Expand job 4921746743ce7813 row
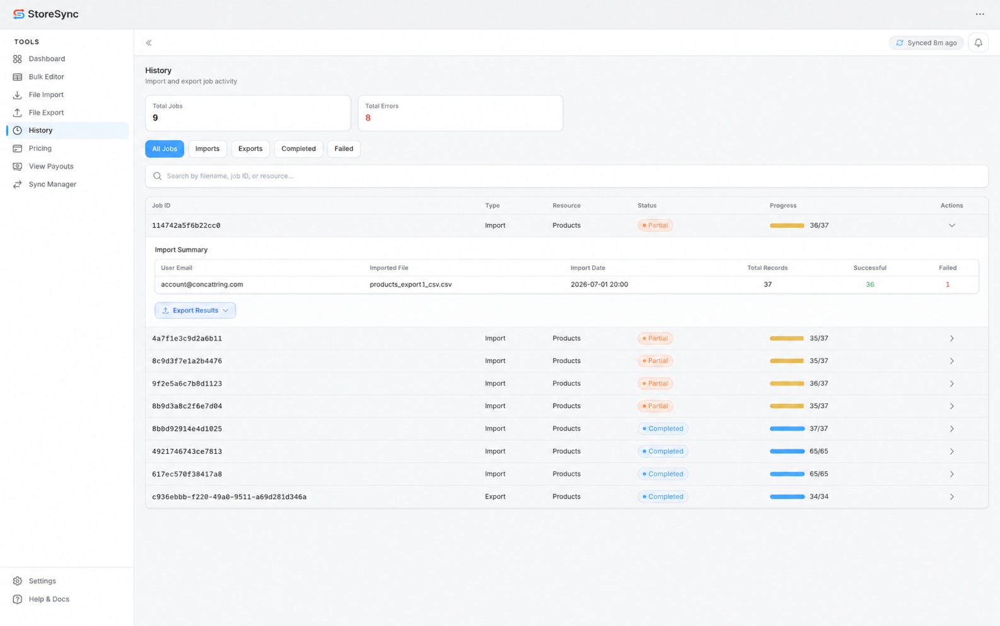The height and width of the screenshot is (626, 1000). click(x=952, y=452)
